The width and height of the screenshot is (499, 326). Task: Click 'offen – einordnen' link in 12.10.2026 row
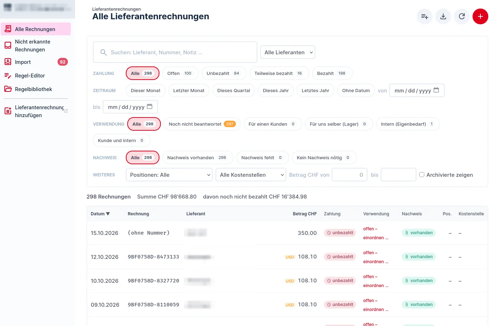(376, 257)
